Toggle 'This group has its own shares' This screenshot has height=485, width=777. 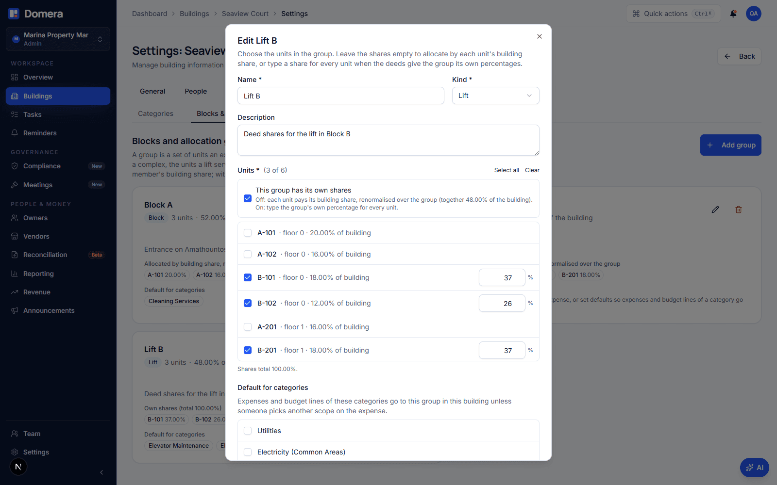[x=248, y=198]
